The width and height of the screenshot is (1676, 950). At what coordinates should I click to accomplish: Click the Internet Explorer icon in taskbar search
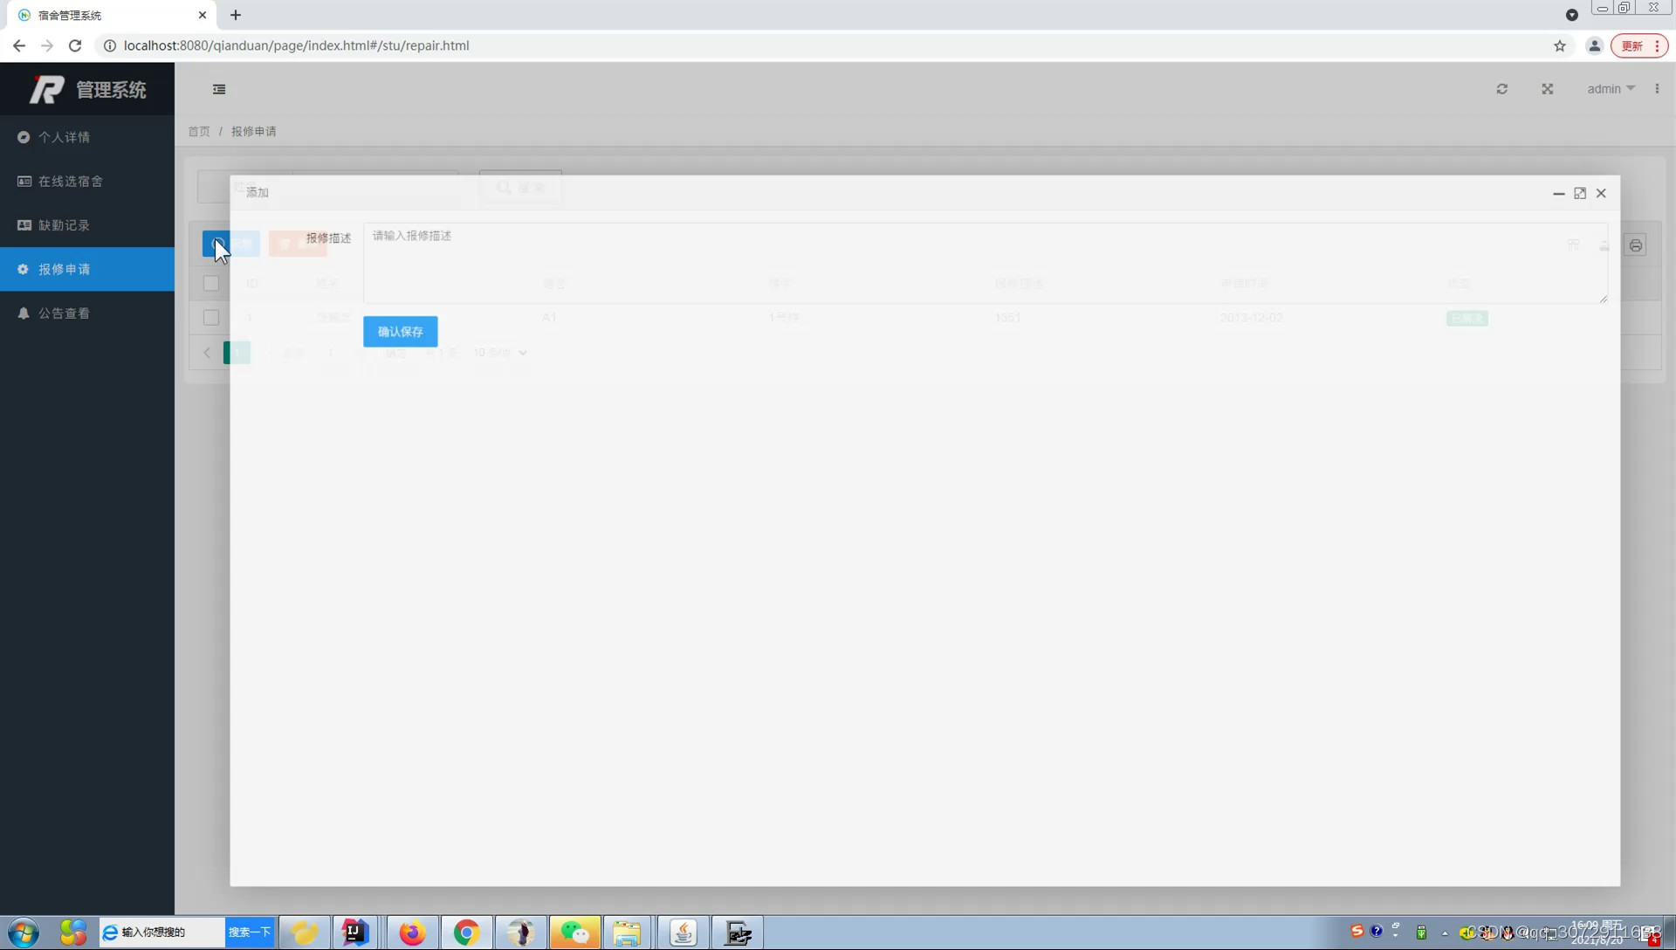(110, 933)
